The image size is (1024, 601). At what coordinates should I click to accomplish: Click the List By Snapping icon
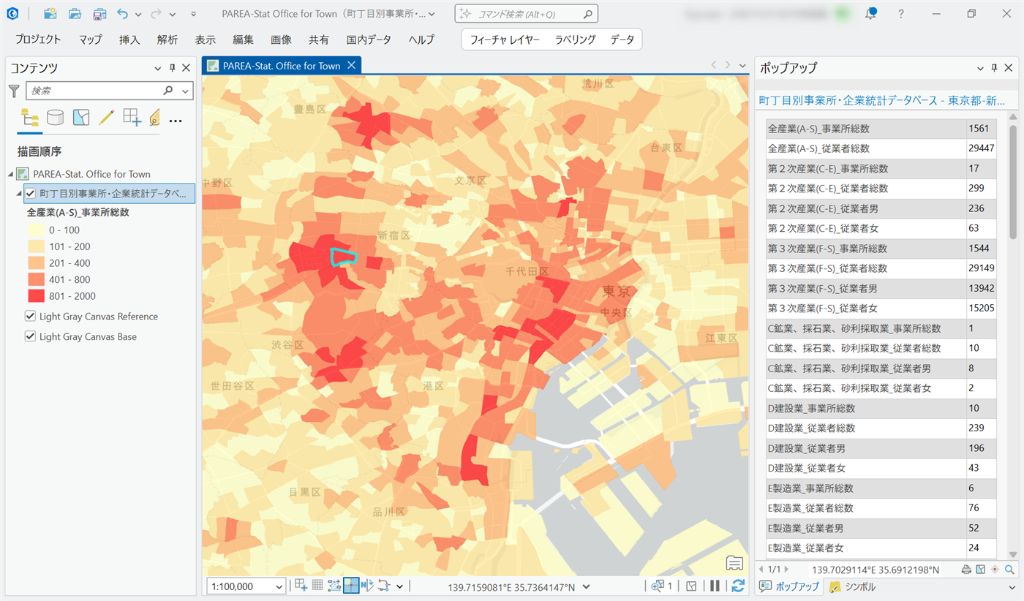pyautogui.click(x=132, y=118)
